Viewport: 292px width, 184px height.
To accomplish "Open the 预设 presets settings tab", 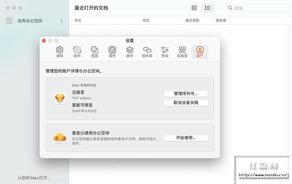I will click(165, 52).
